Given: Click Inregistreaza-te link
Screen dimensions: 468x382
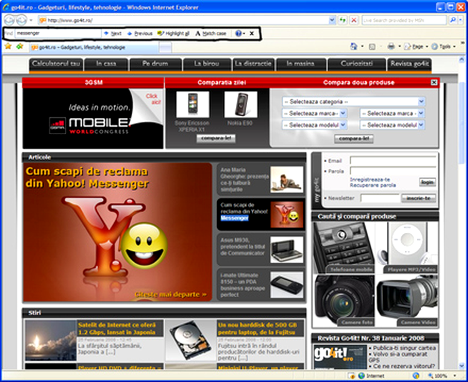Looking at the screenshot, I should click(370, 180).
